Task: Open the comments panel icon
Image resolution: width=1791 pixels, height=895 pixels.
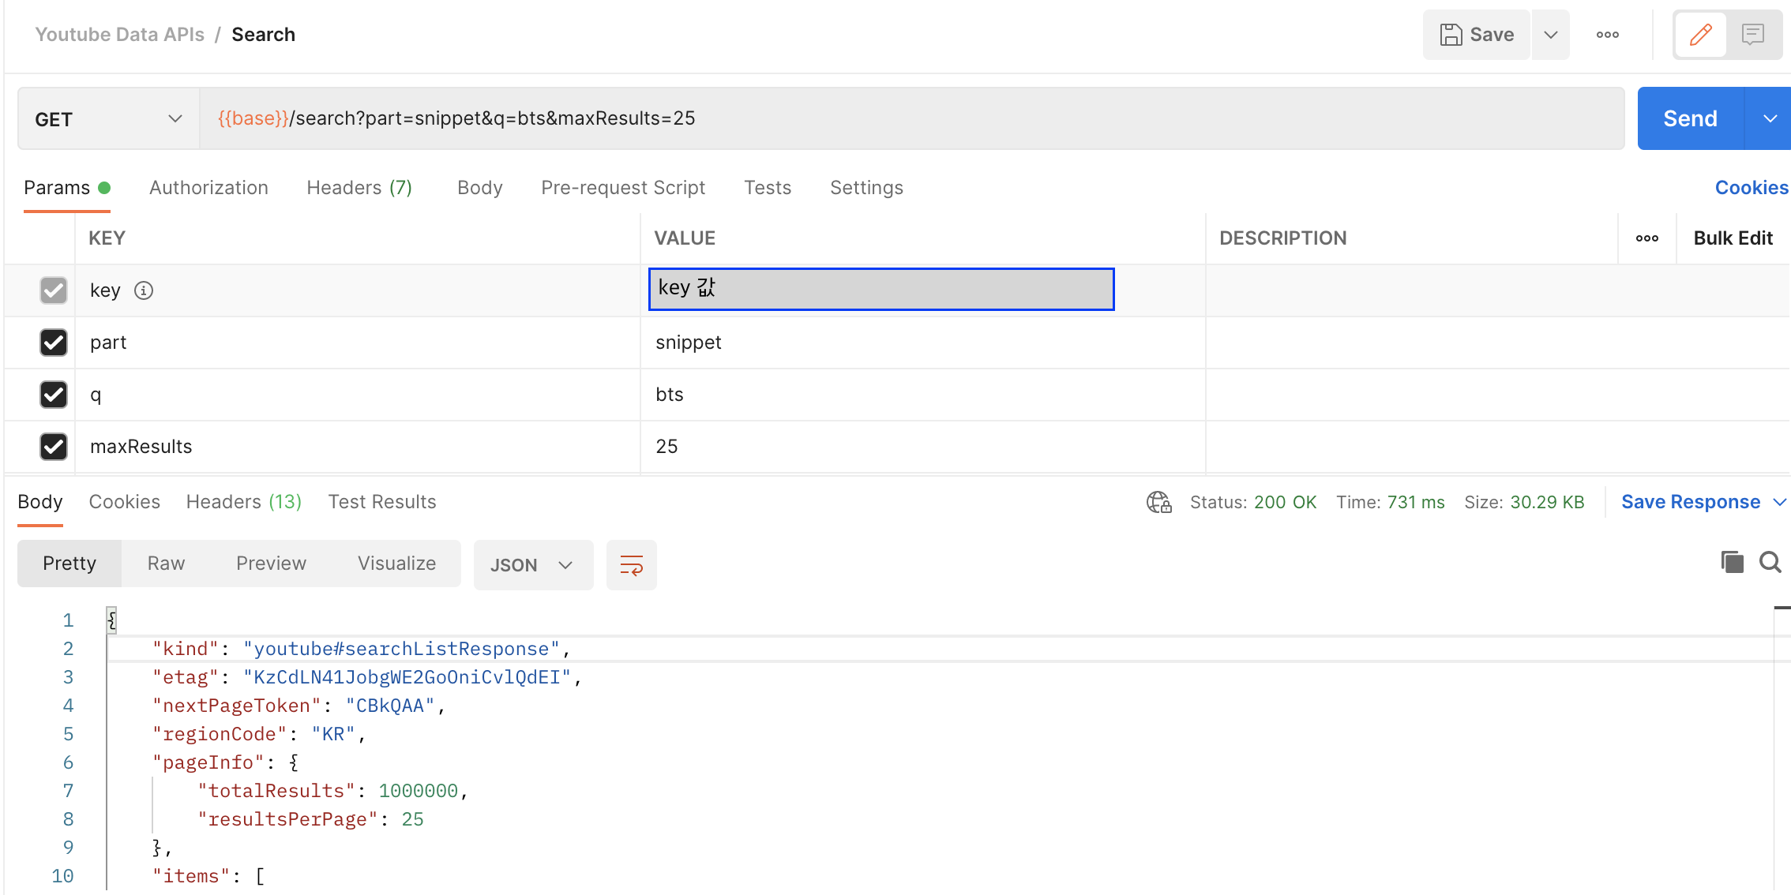Action: click(1752, 35)
